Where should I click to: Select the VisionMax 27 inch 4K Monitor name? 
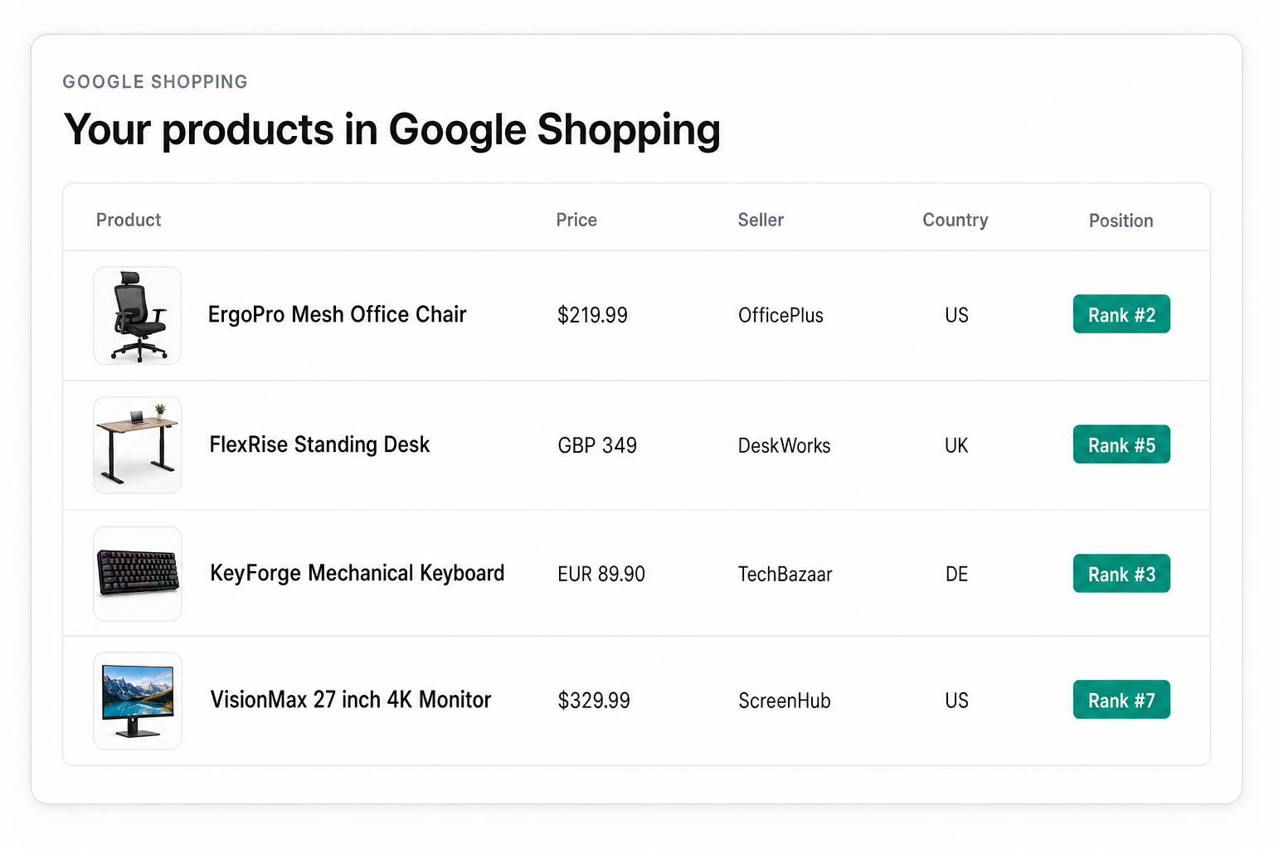[x=351, y=700]
